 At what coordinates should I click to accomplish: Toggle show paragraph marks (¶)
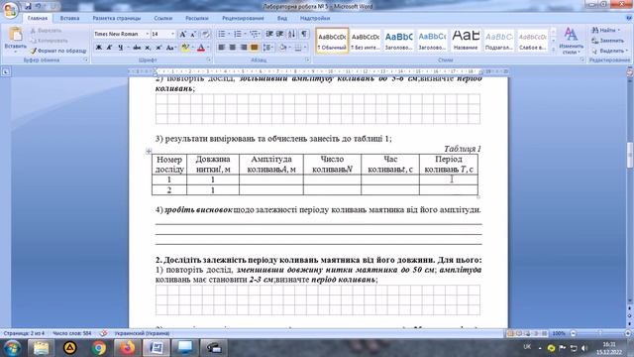point(304,35)
